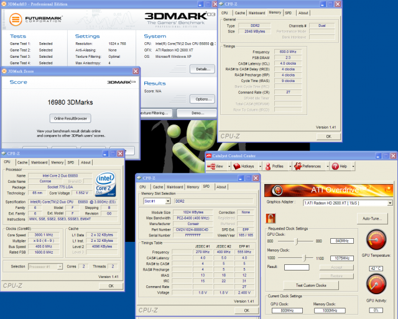Click the GPU Temperature gauge
The image size is (398, 319).
[376, 239]
